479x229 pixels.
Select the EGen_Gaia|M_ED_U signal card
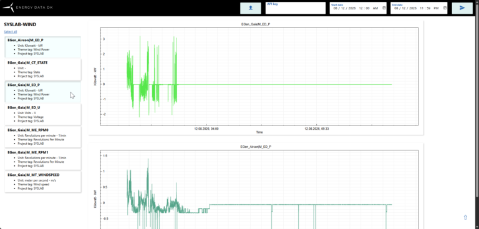click(43, 115)
